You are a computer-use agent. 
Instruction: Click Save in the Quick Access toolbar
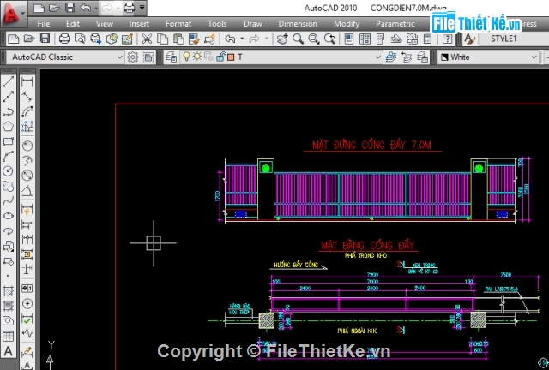coord(70,8)
